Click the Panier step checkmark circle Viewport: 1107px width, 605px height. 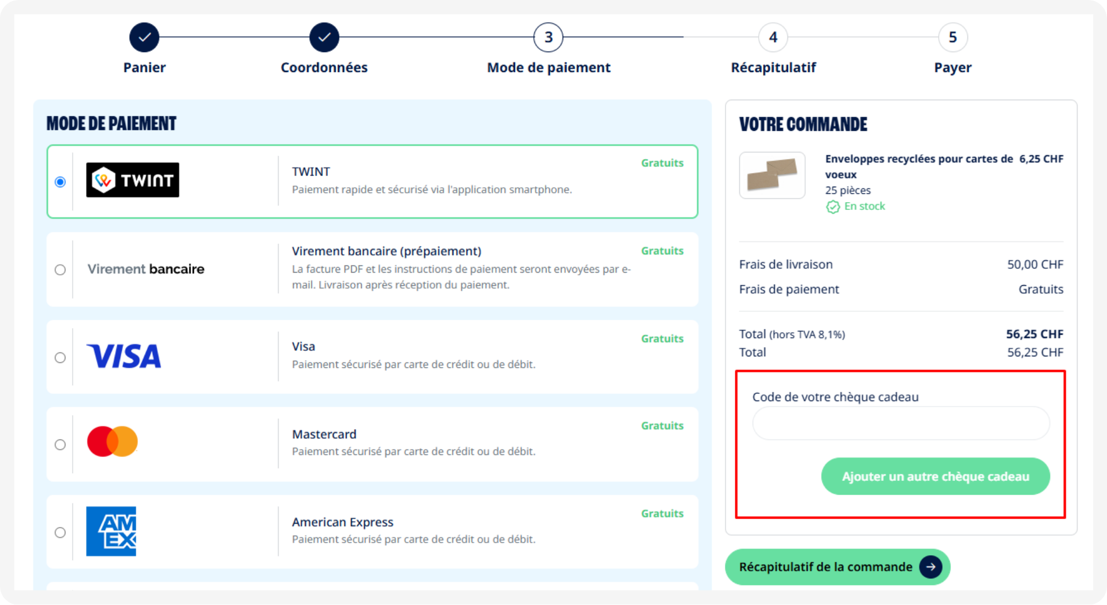click(x=145, y=37)
